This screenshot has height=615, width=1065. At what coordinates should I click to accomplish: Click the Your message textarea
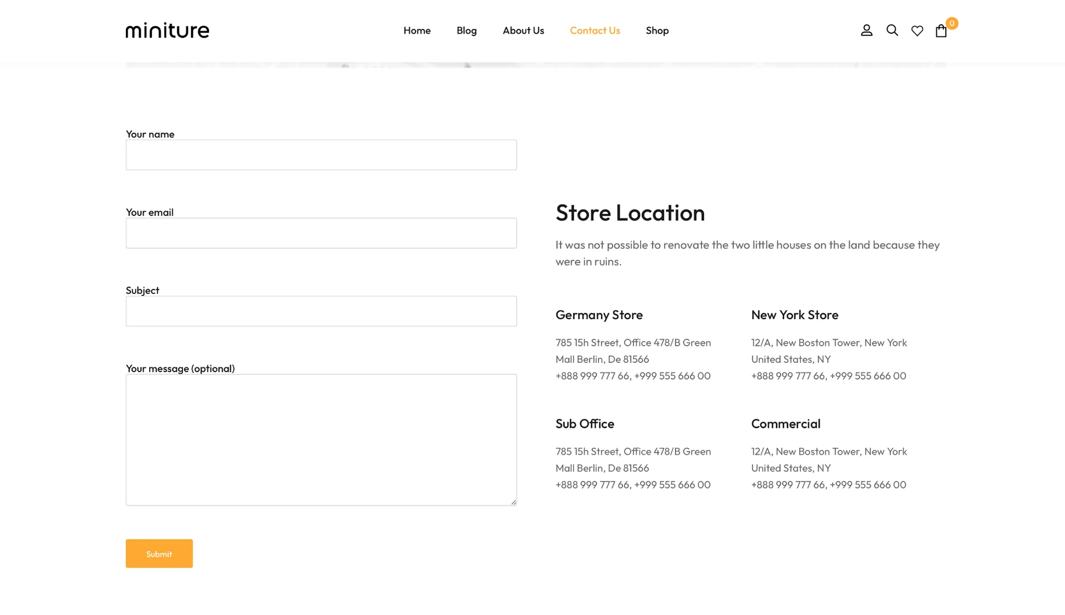pos(321,439)
